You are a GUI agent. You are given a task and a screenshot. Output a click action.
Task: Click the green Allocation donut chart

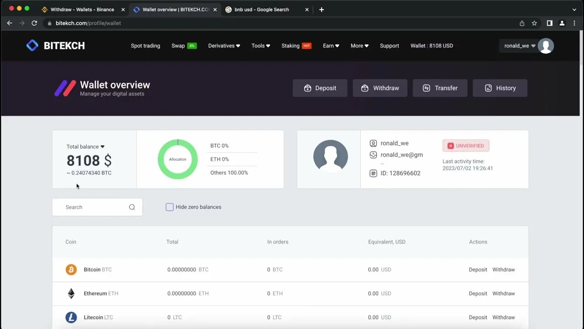(x=177, y=159)
